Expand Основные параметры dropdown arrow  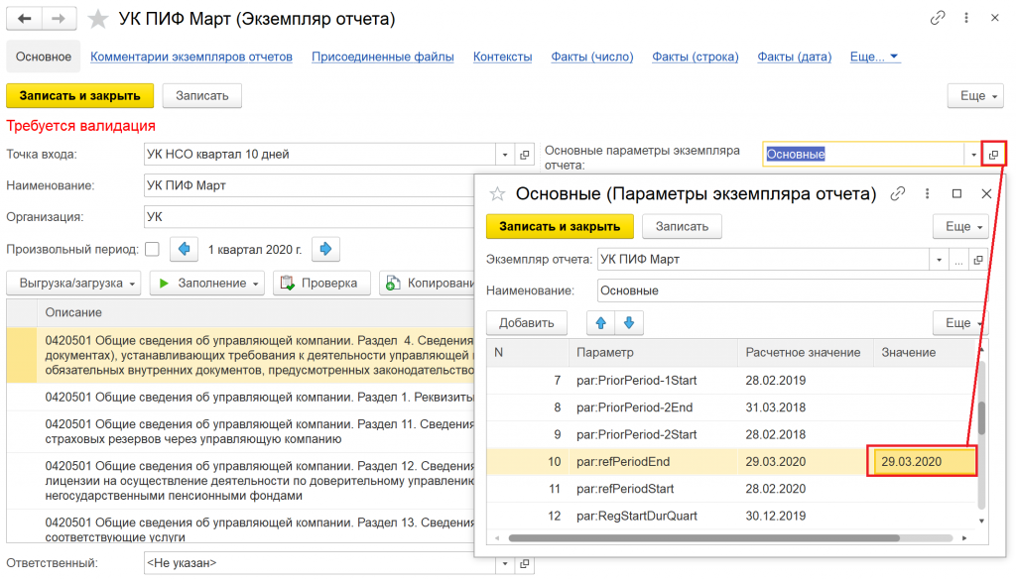click(x=973, y=155)
